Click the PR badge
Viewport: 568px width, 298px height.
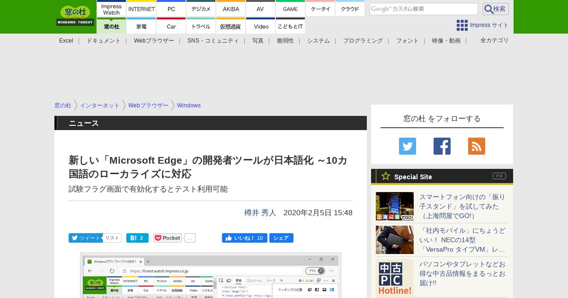pos(499,176)
